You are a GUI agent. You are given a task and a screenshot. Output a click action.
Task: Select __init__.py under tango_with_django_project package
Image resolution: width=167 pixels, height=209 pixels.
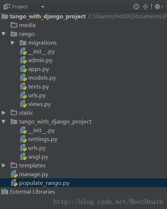tap(41, 131)
